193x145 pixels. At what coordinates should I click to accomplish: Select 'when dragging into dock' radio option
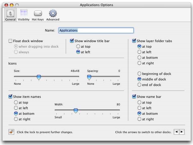click(16, 46)
